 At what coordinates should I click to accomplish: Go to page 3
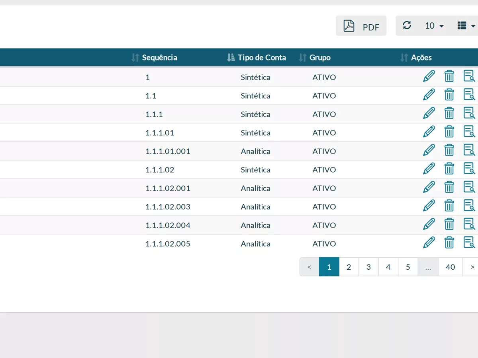point(368,267)
